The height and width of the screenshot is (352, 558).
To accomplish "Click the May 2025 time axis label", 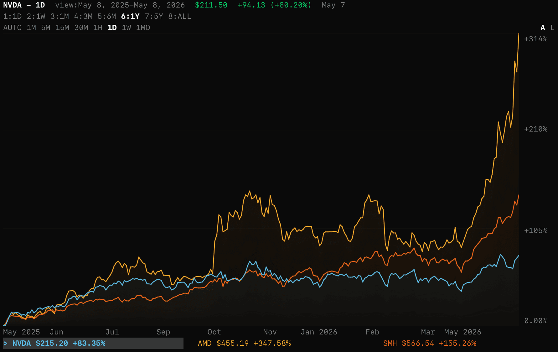I will coord(22,332).
